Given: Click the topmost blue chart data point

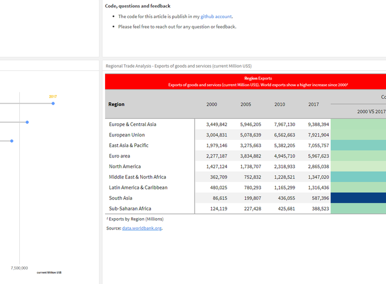Looking at the screenshot, I should 53,103.
